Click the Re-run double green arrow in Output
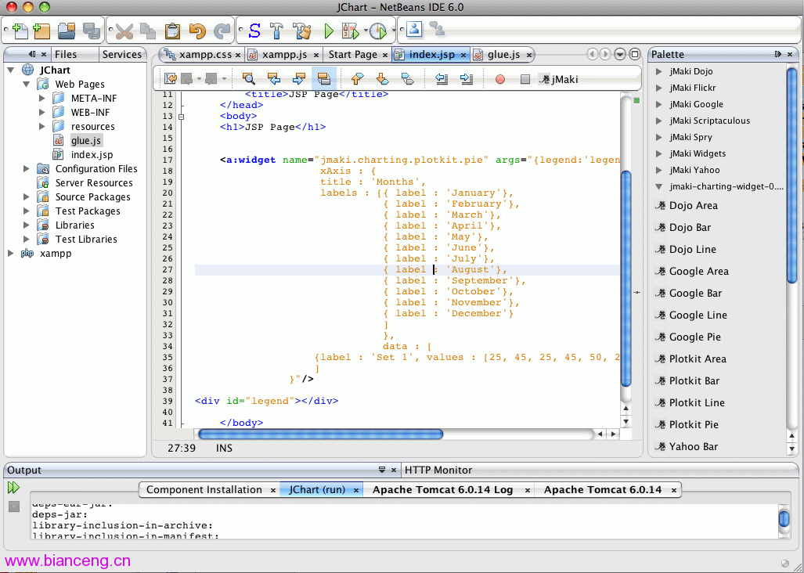804x573 pixels. tap(14, 488)
